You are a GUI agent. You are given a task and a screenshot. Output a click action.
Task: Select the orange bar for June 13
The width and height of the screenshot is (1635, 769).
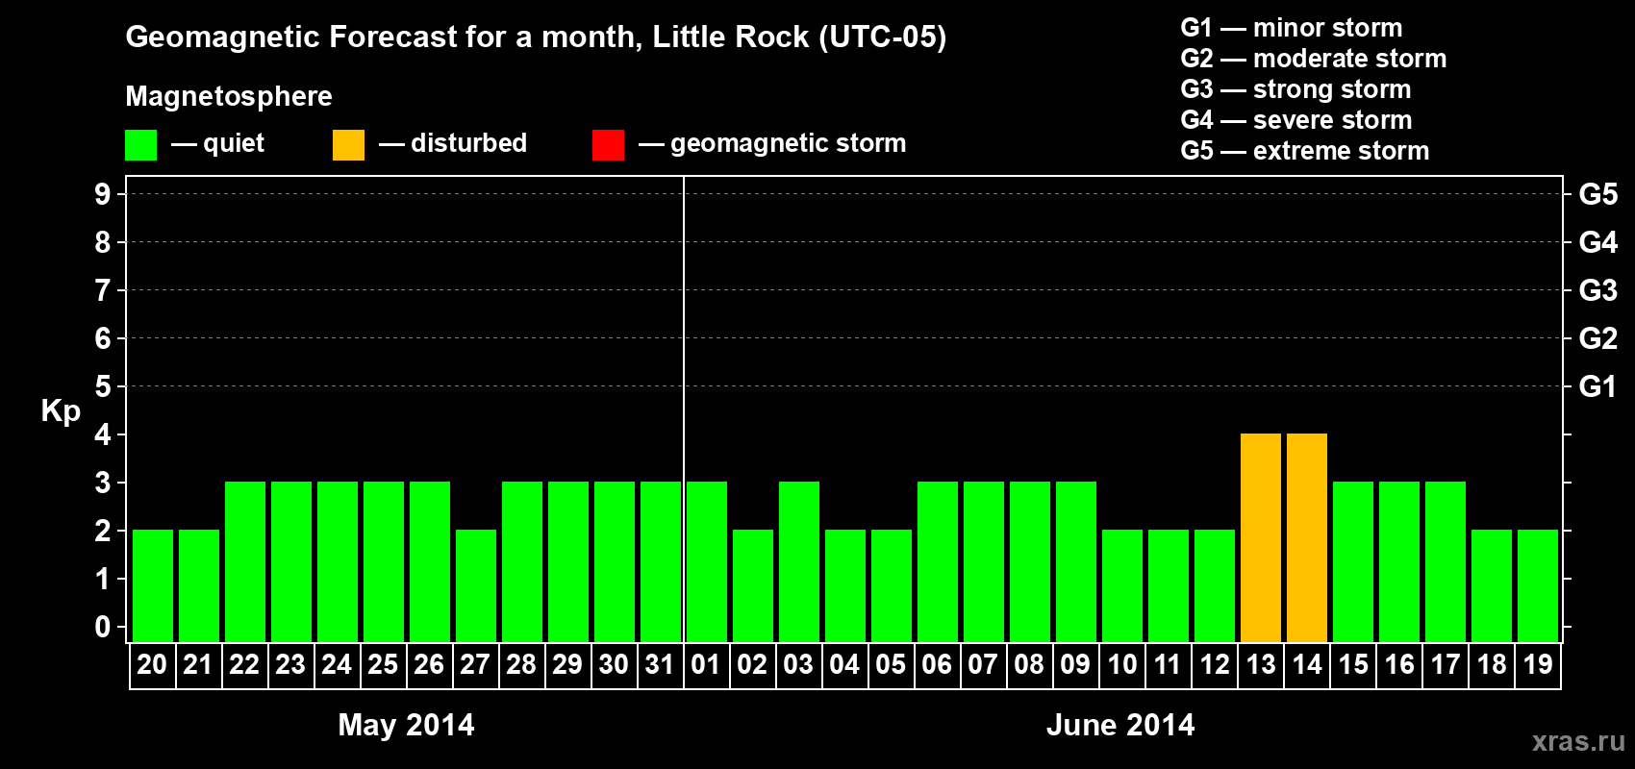coord(1261,538)
